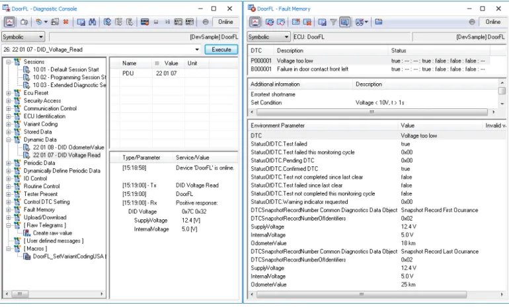
Task: Select DTC row B000001 door contact failure
Action: [368, 69]
